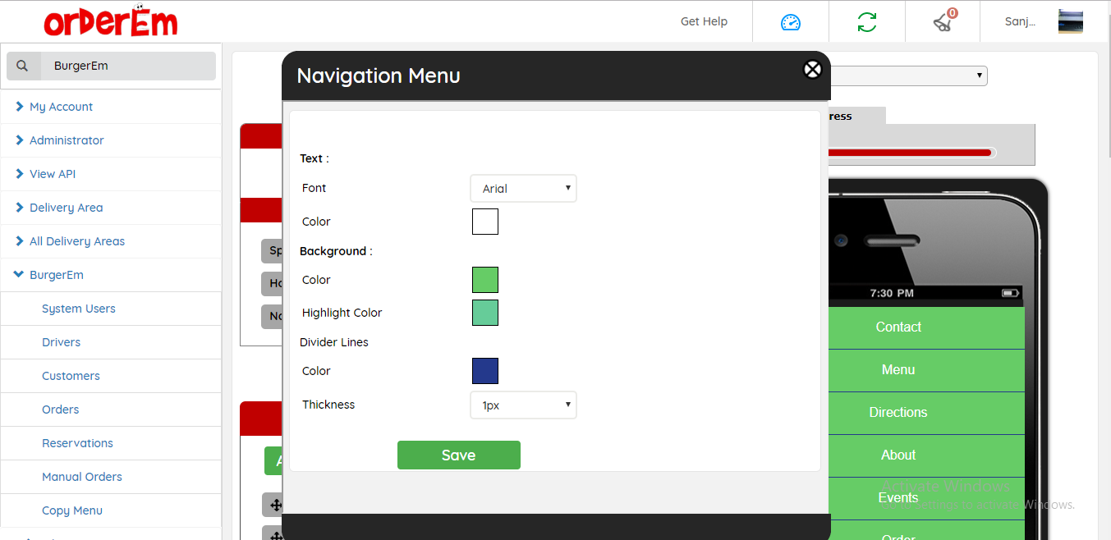Collapse the BurgerEm sidebar section
Screen dimensions: 1111x540
(56, 275)
